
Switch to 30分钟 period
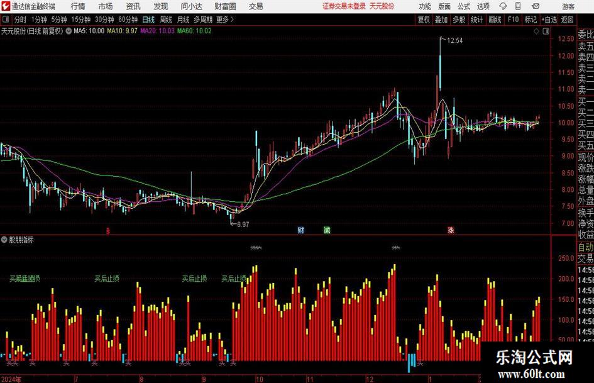coord(104,19)
